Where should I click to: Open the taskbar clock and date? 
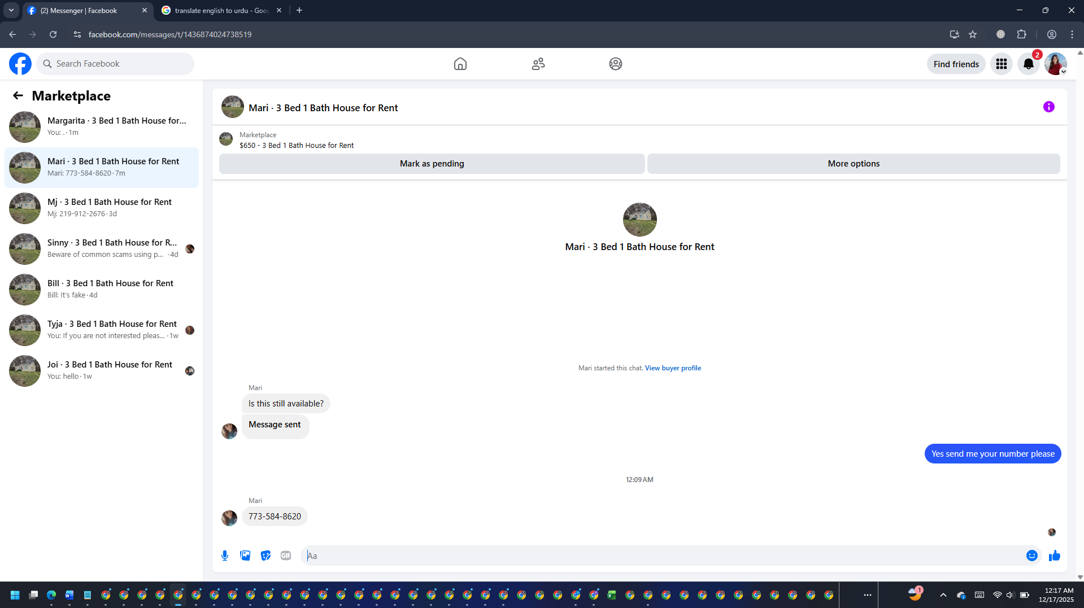point(1056,595)
